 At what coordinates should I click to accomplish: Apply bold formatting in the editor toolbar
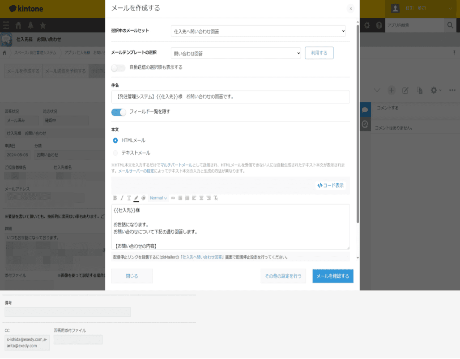click(115, 198)
